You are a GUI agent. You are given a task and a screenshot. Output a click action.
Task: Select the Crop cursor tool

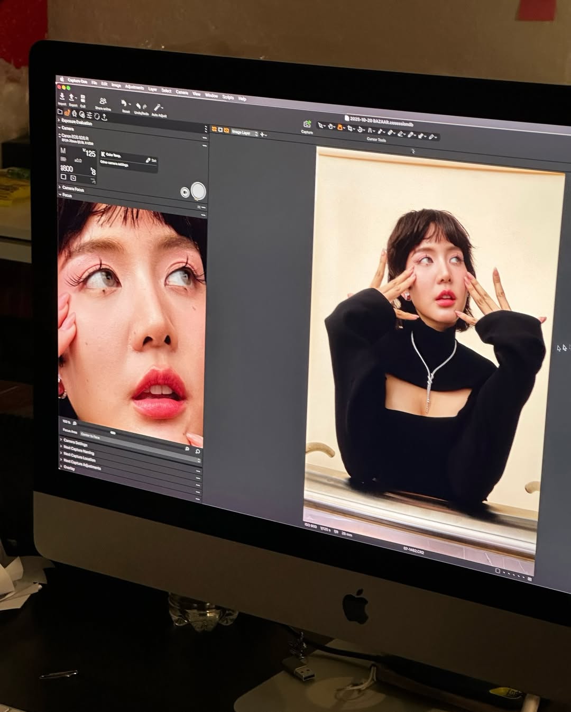coord(351,129)
